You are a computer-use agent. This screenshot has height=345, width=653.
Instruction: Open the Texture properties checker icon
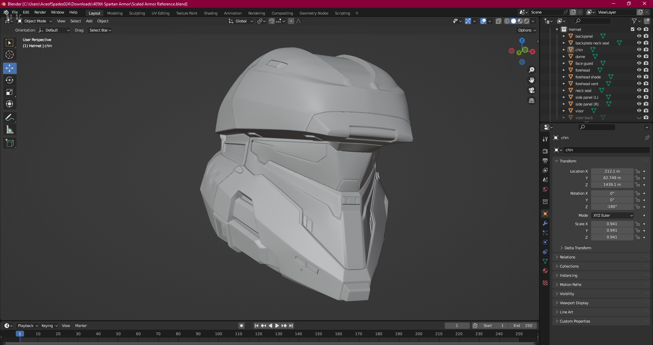point(545,283)
